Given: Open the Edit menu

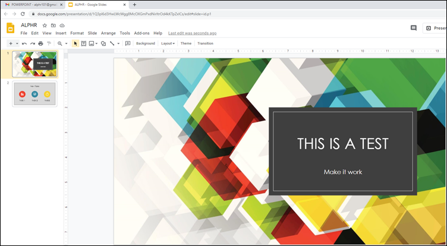Looking at the screenshot, I should pyautogui.click(x=35, y=33).
